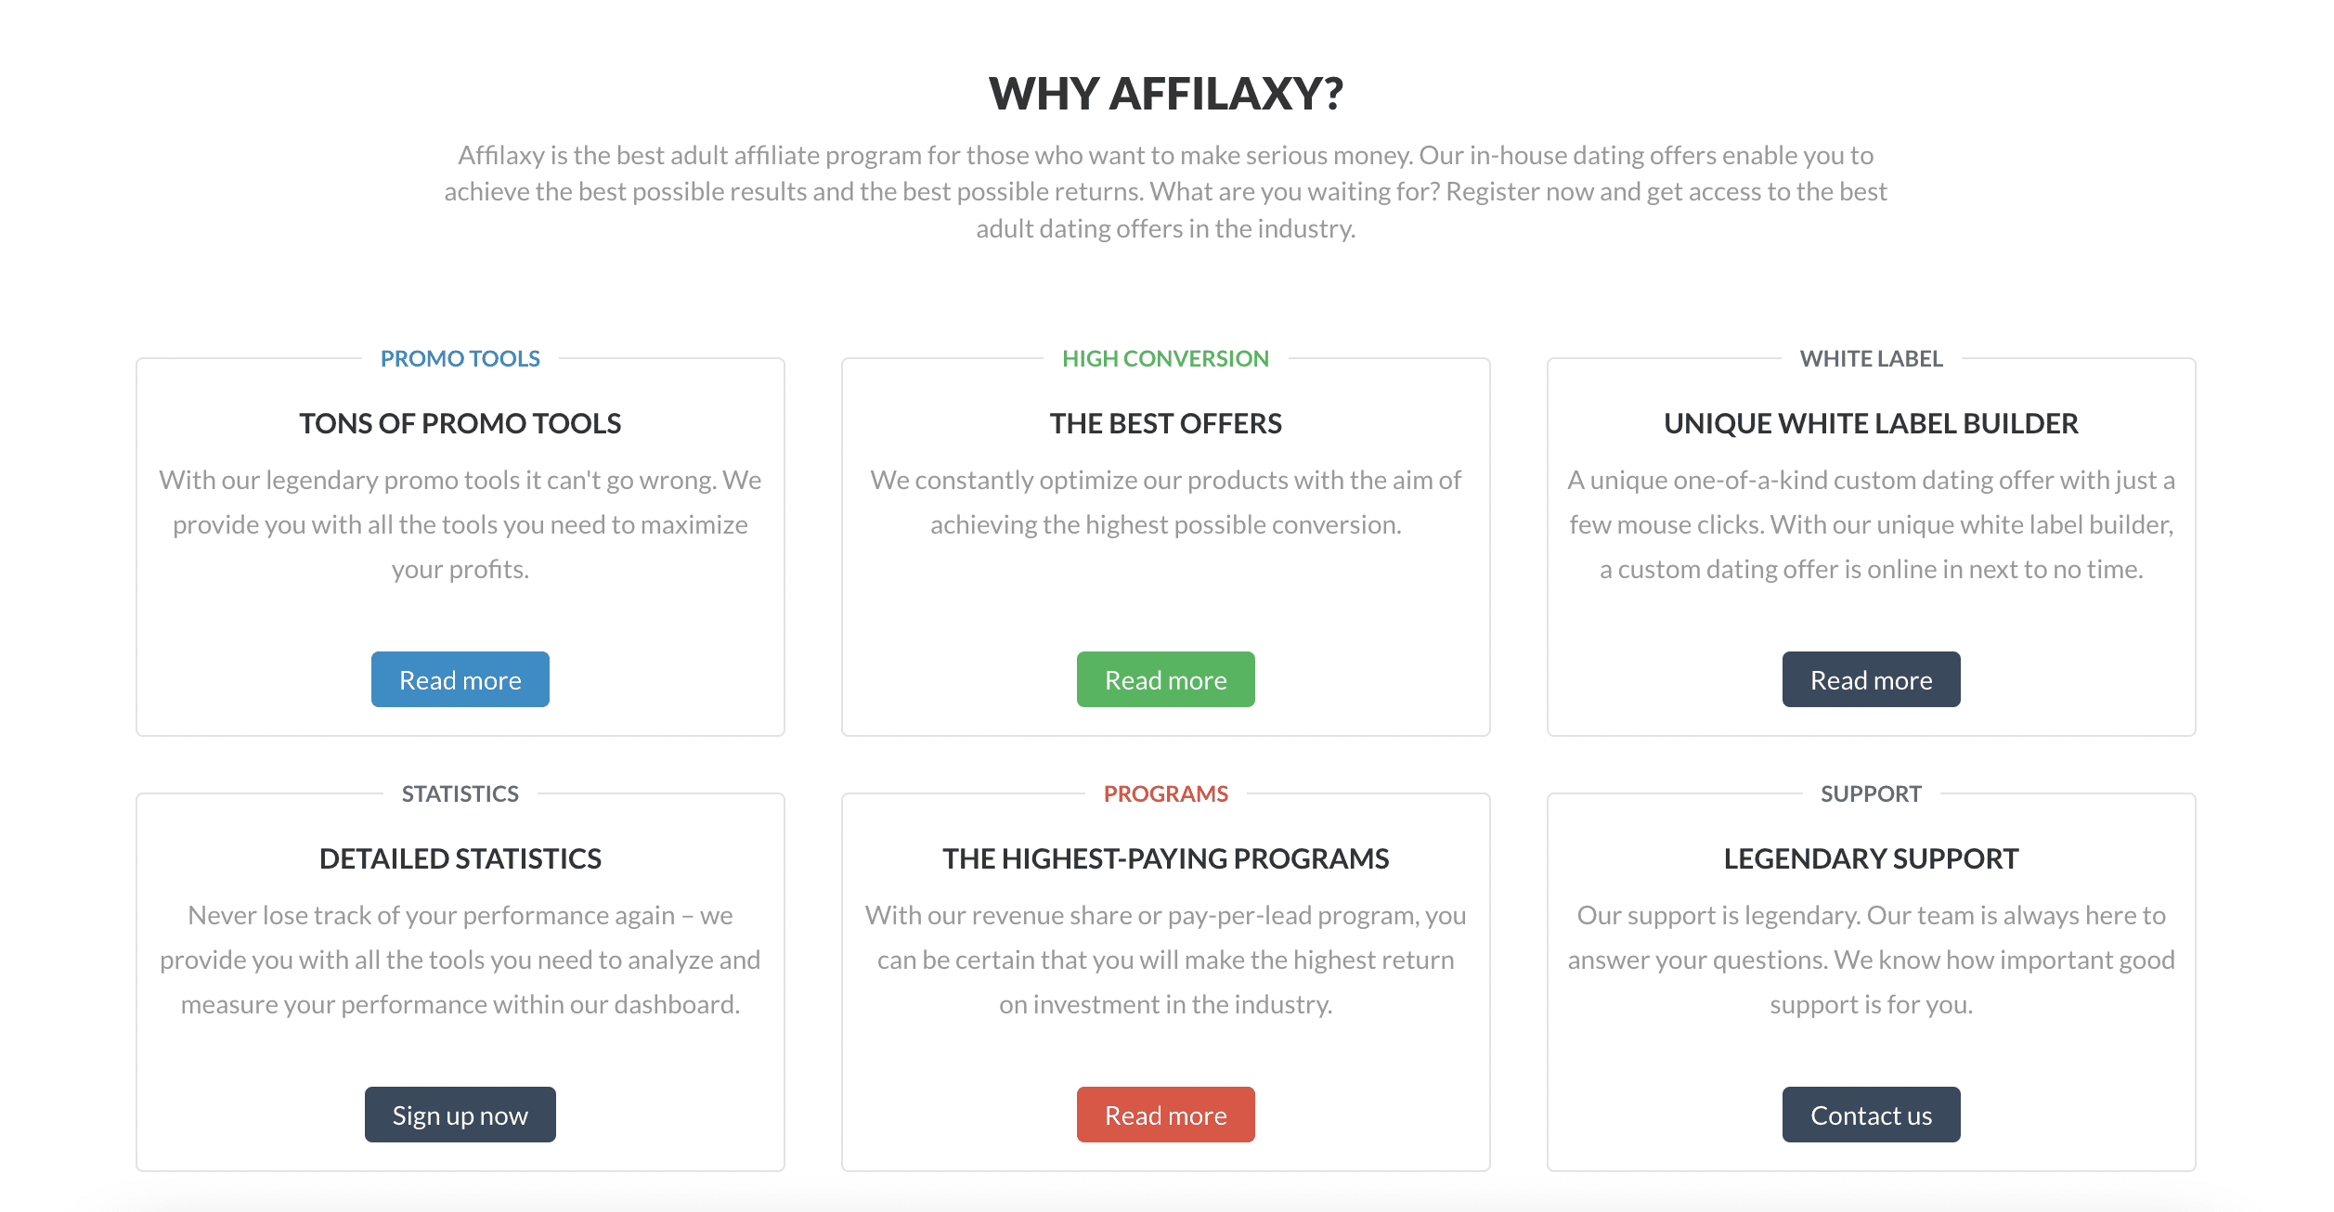Click the SUPPORT card label
The image size is (2334, 1212).
coord(1871,793)
